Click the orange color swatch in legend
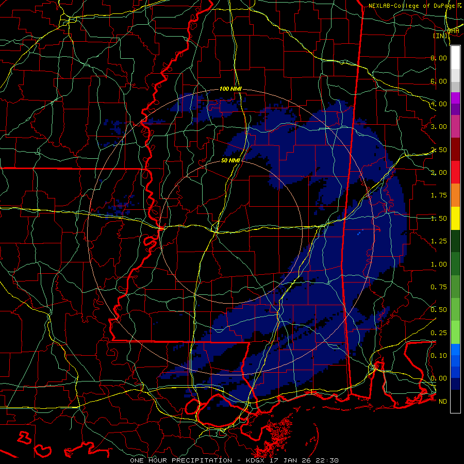Screen dimensions: 464x464 point(455,195)
